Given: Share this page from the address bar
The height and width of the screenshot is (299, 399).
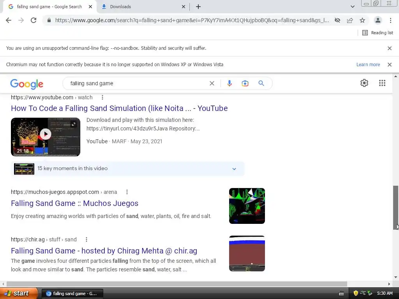Looking at the screenshot, I should (x=350, y=20).
